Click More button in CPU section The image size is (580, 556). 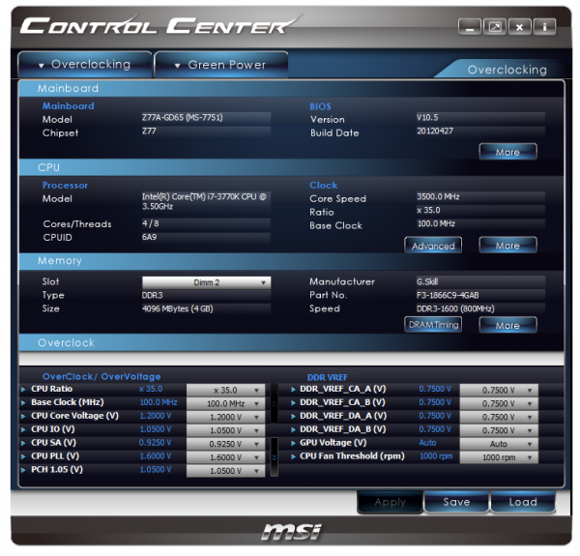(507, 246)
